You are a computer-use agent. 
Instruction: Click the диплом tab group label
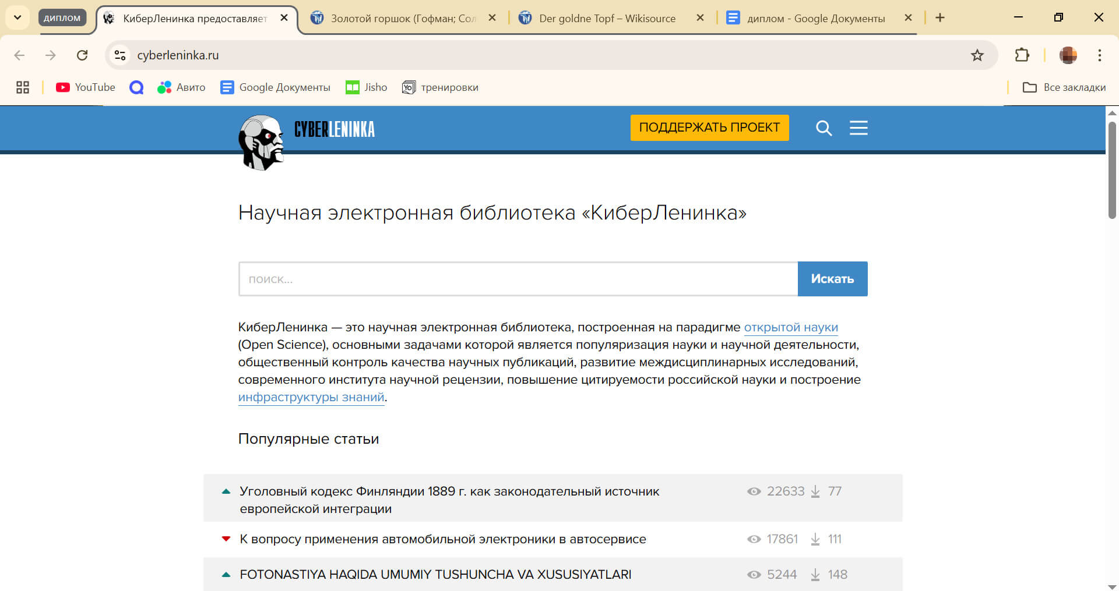pos(62,18)
